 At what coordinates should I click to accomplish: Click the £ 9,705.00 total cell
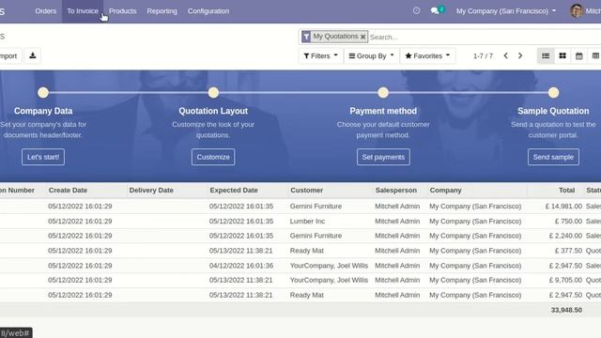coord(565,280)
